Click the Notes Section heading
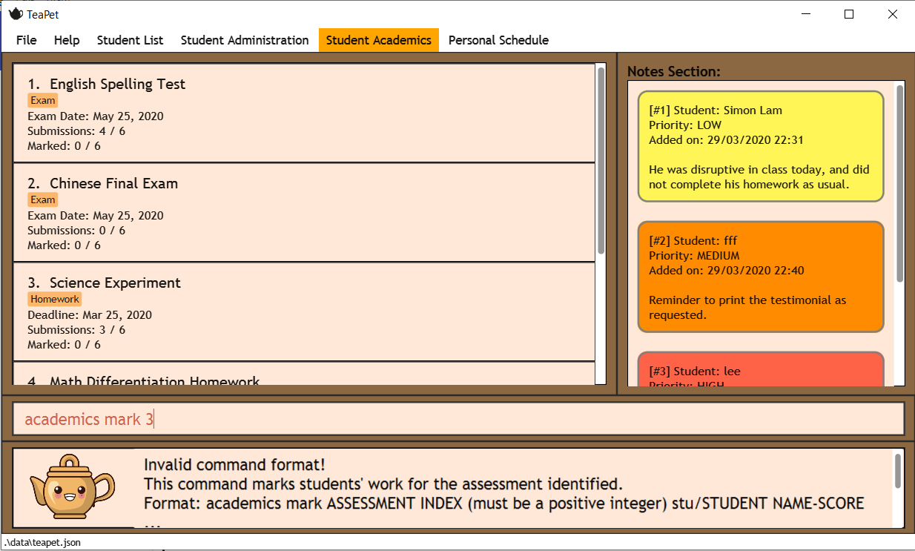 click(674, 72)
